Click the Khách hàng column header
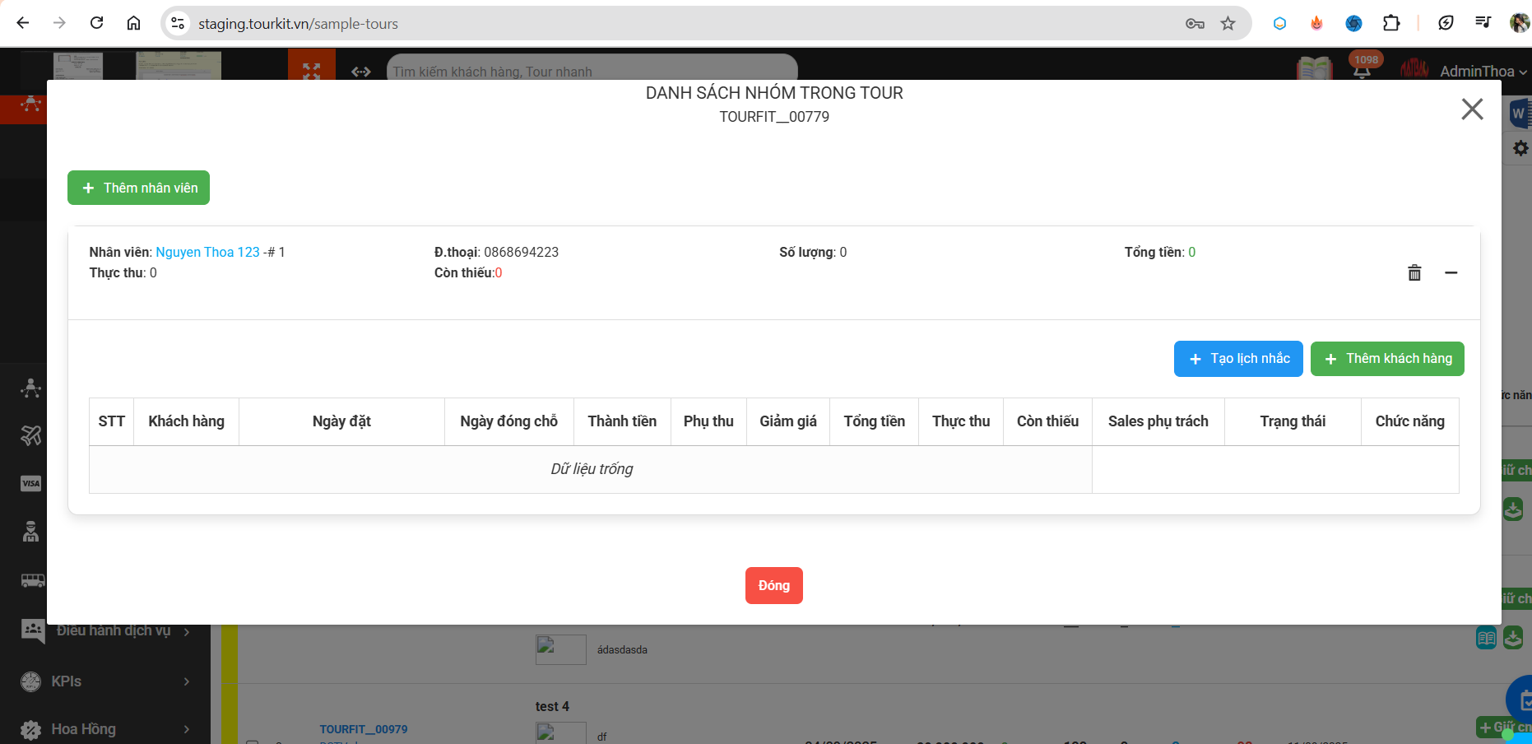1532x744 pixels. point(186,421)
